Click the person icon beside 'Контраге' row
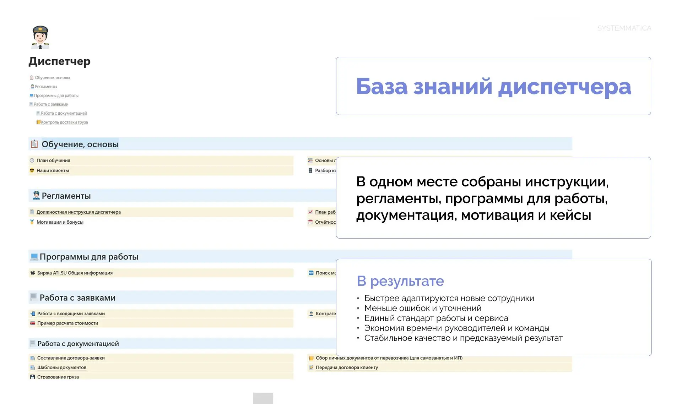The width and height of the screenshot is (682, 404). pyautogui.click(x=311, y=314)
